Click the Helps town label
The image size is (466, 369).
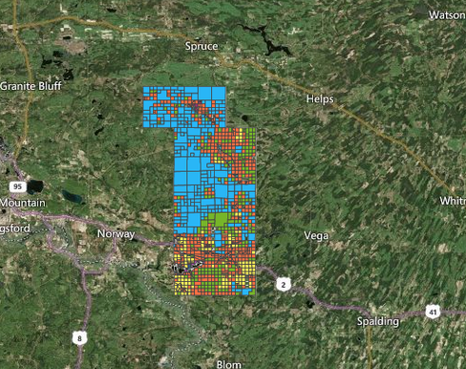tap(320, 99)
